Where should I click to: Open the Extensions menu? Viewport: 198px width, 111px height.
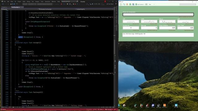47,2
